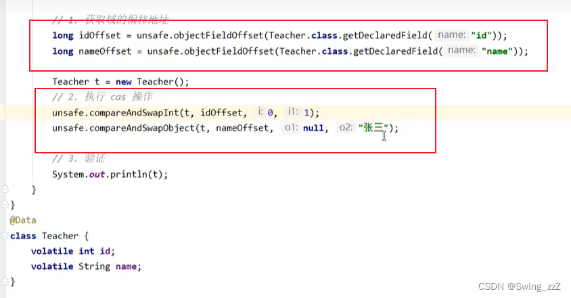The width and height of the screenshot is (571, 298).
Task: Click getDeclaredField call on the nameOffset line
Action: point(396,51)
